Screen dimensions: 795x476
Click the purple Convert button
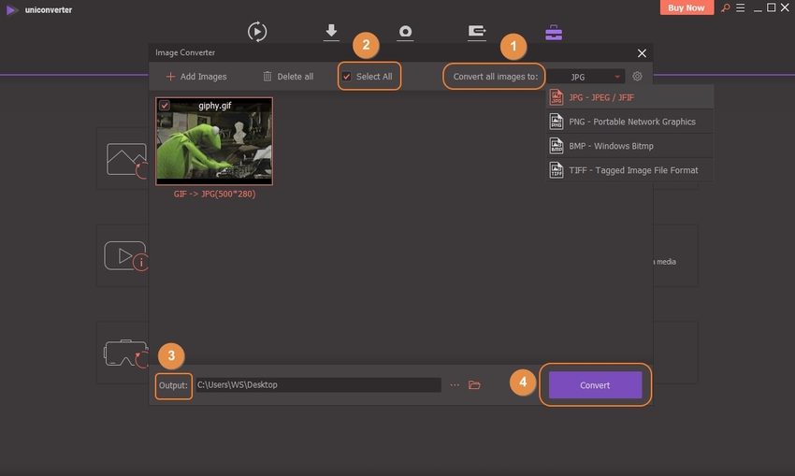[x=595, y=385]
